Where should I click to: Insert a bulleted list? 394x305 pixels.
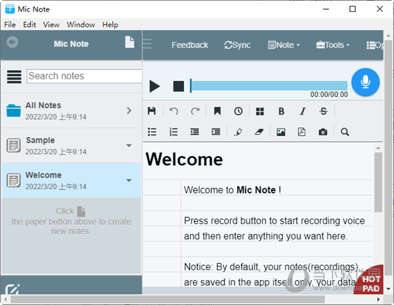(152, 132)
